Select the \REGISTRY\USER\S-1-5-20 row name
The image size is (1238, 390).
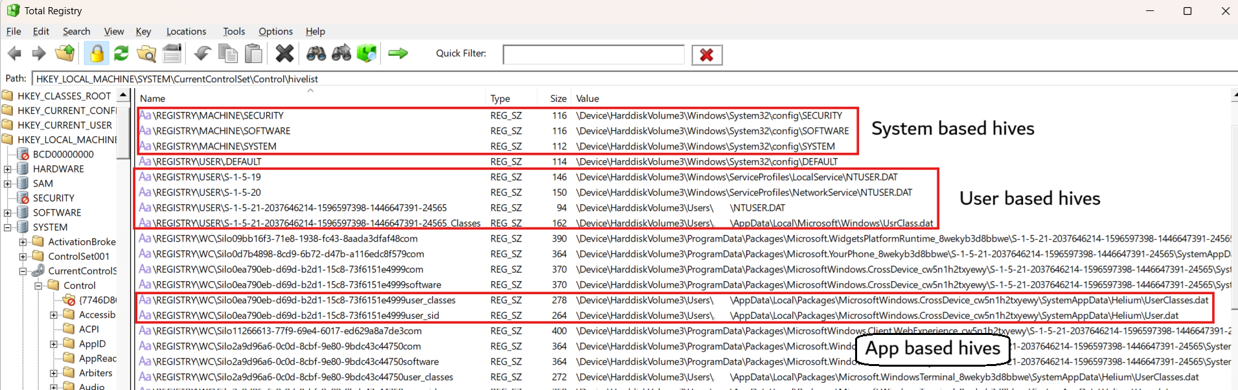point(207,192)
